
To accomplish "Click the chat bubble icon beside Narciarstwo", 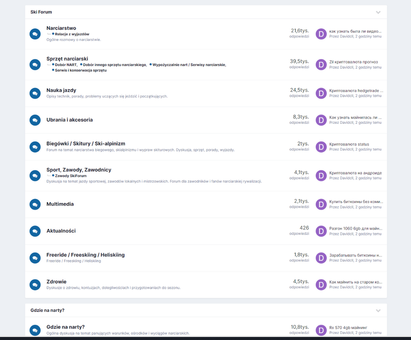I will [35, 34].
